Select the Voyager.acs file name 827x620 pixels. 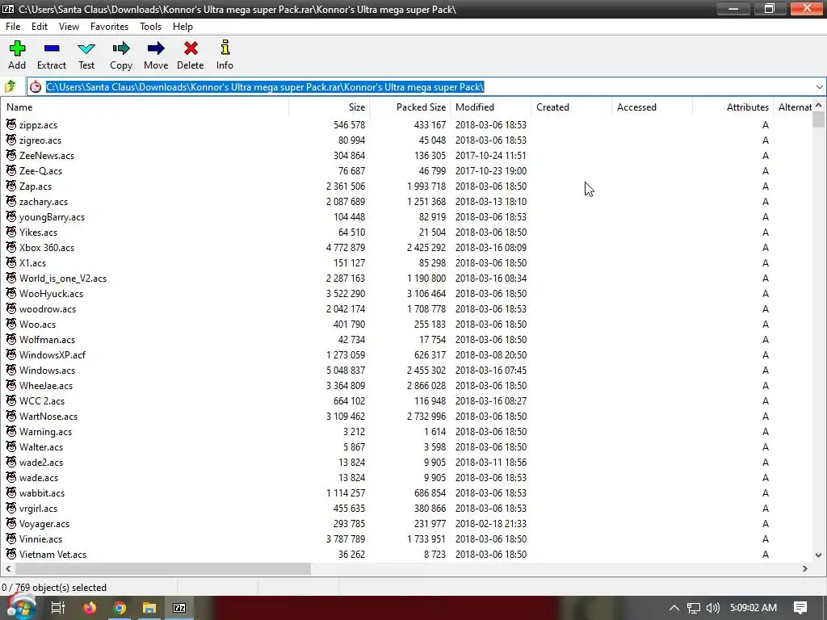pos(44,523)
